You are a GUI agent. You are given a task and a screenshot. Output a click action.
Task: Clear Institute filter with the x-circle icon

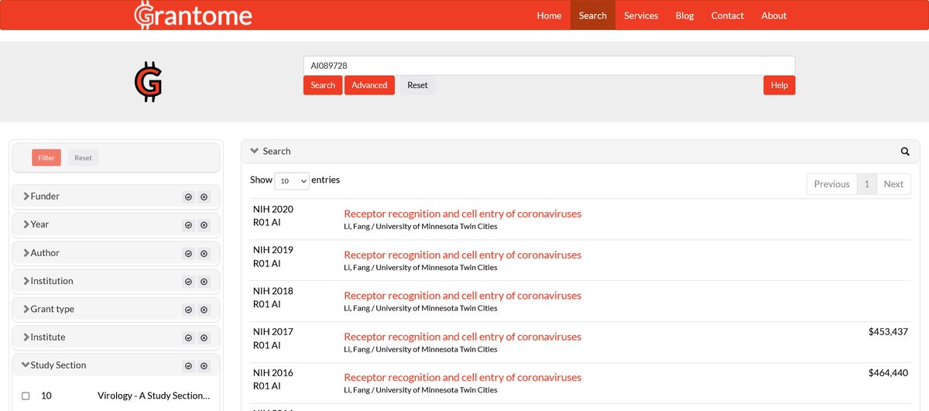[x=204, y=337]
